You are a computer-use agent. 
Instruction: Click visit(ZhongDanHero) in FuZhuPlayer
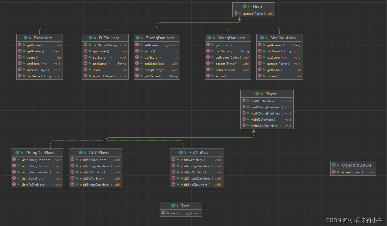(x=197, y=166)
